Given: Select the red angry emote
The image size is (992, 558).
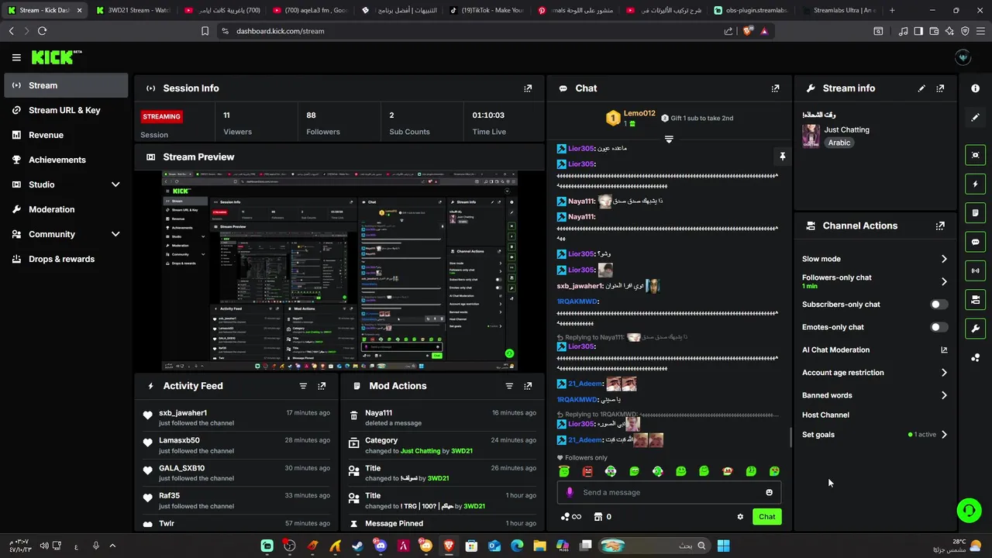Looking at the screenshot, I should point(587,471).
